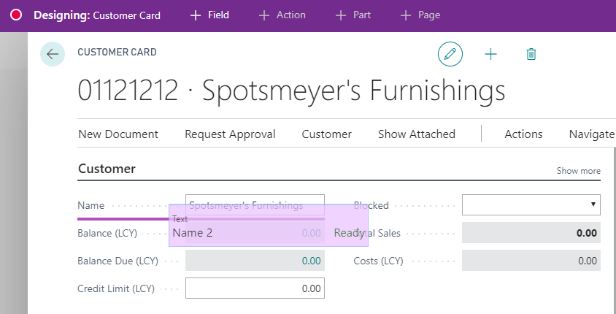Open the Actions menu

pyautogui.click(x=523, y=134)
